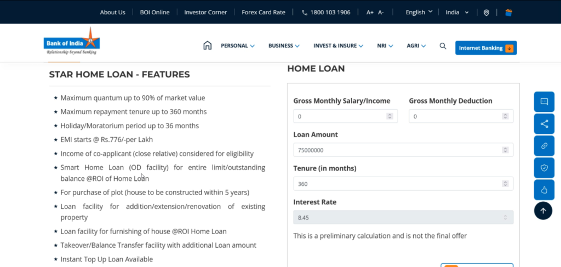Decrease font size with A-
This screenshot has width=561, height=267.
381,12
